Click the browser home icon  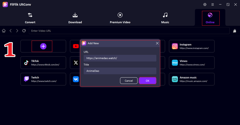[x=4, y=31]
